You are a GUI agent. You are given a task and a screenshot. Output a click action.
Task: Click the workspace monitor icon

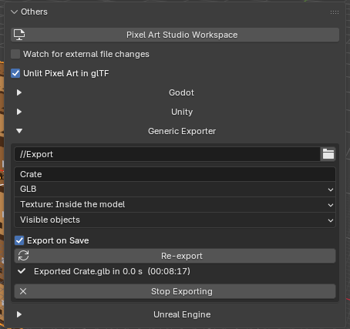coord(19,35)
